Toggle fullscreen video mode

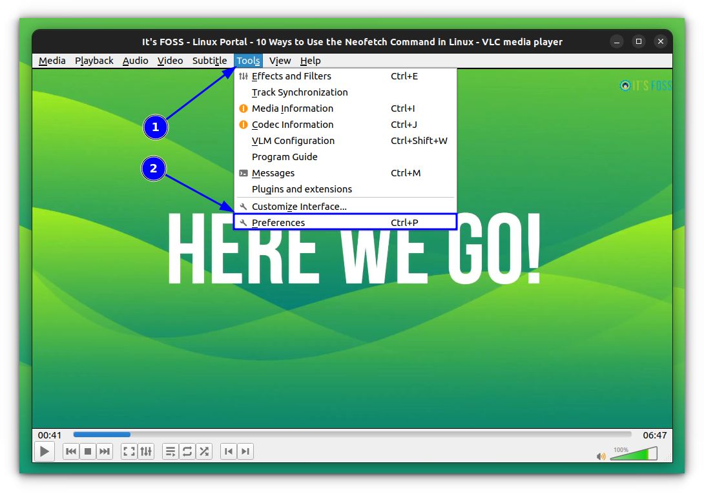coord(129,451)
